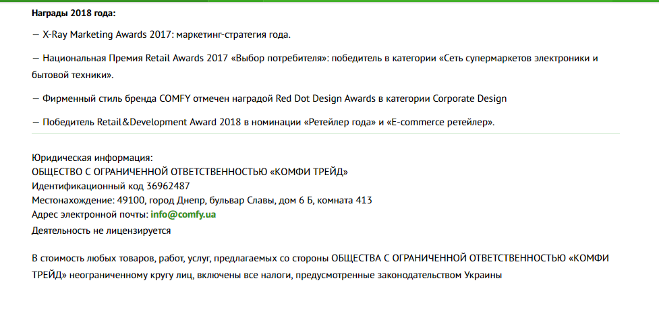Click the "бытовой техники»." text line
The image size is (659, 320).
tap(73, 75)
